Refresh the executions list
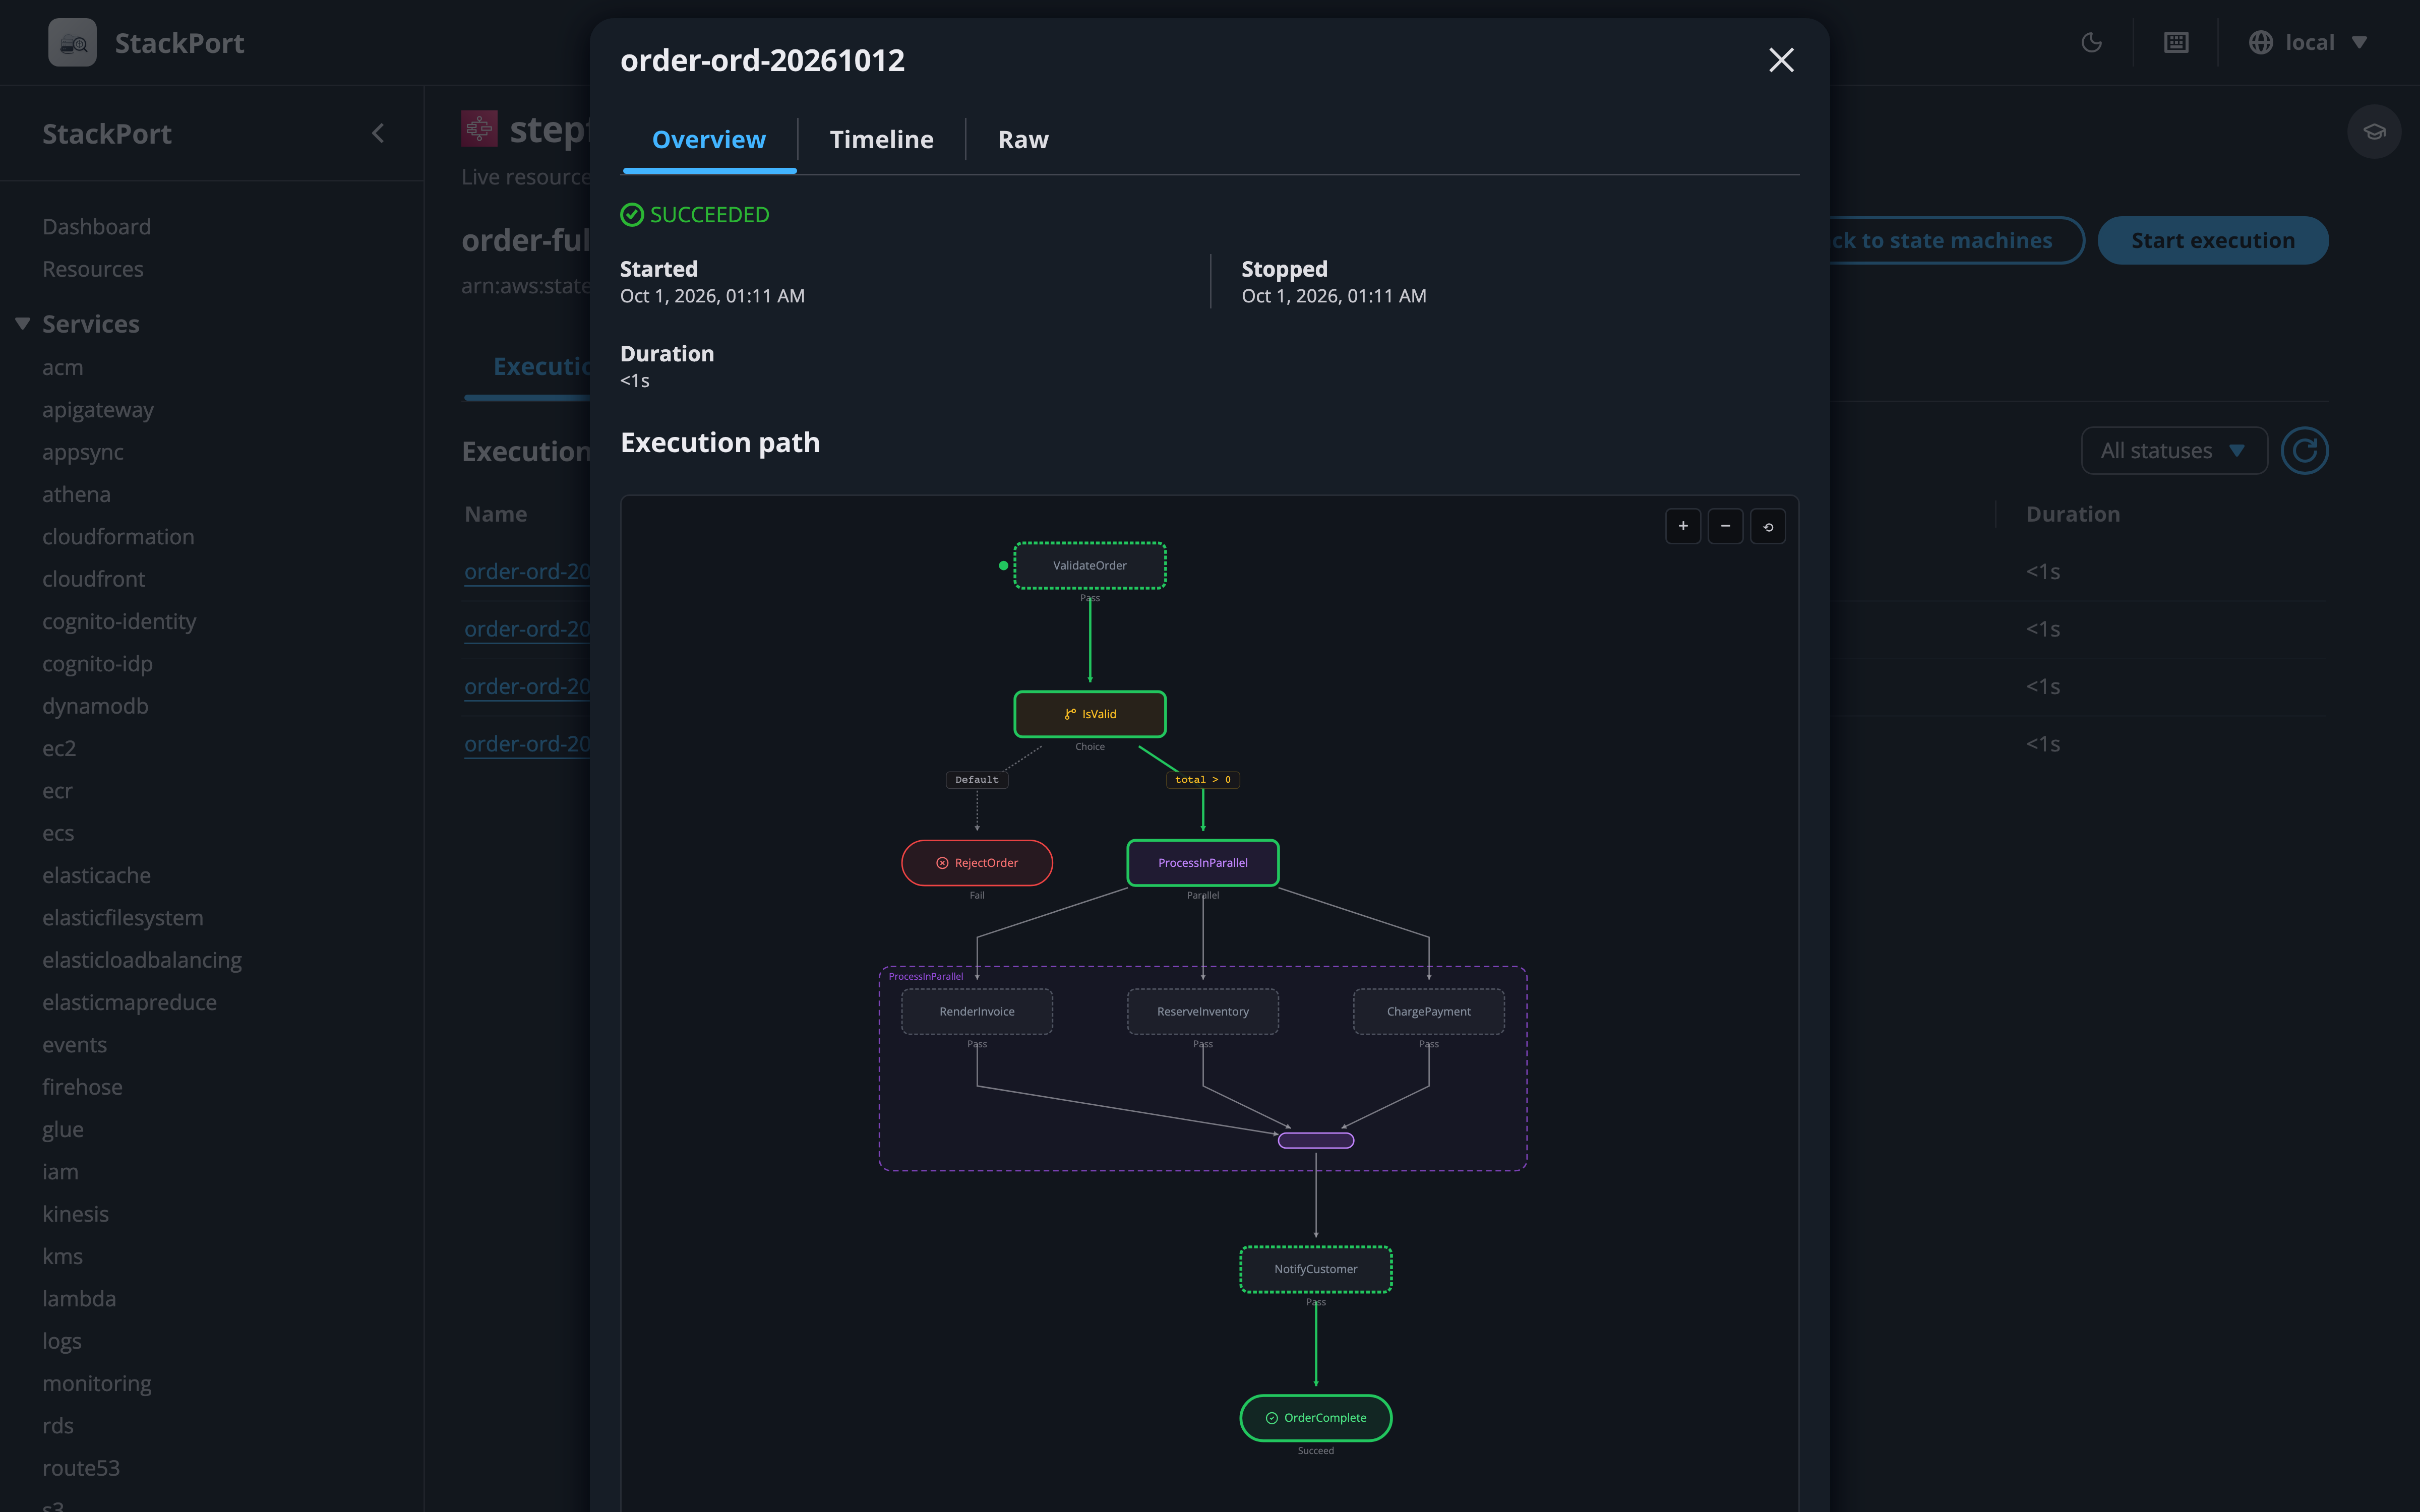The width and height of the screenshot is (2420, 1512). (2304, 451)
